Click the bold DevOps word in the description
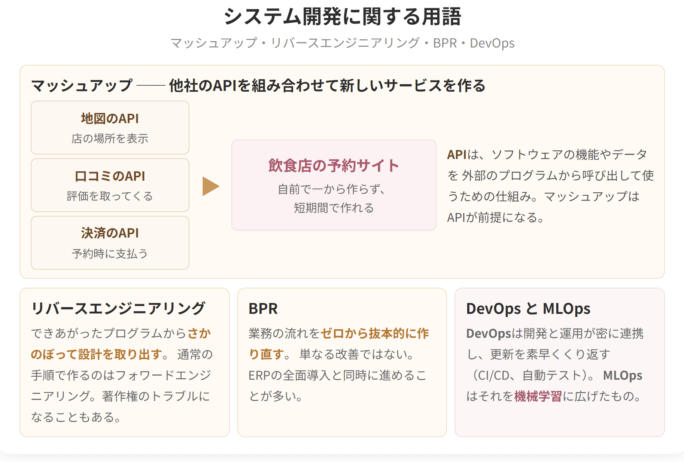The height and width of the screenshot is (462, 684). pyautogui.click(x=489, y=333)
